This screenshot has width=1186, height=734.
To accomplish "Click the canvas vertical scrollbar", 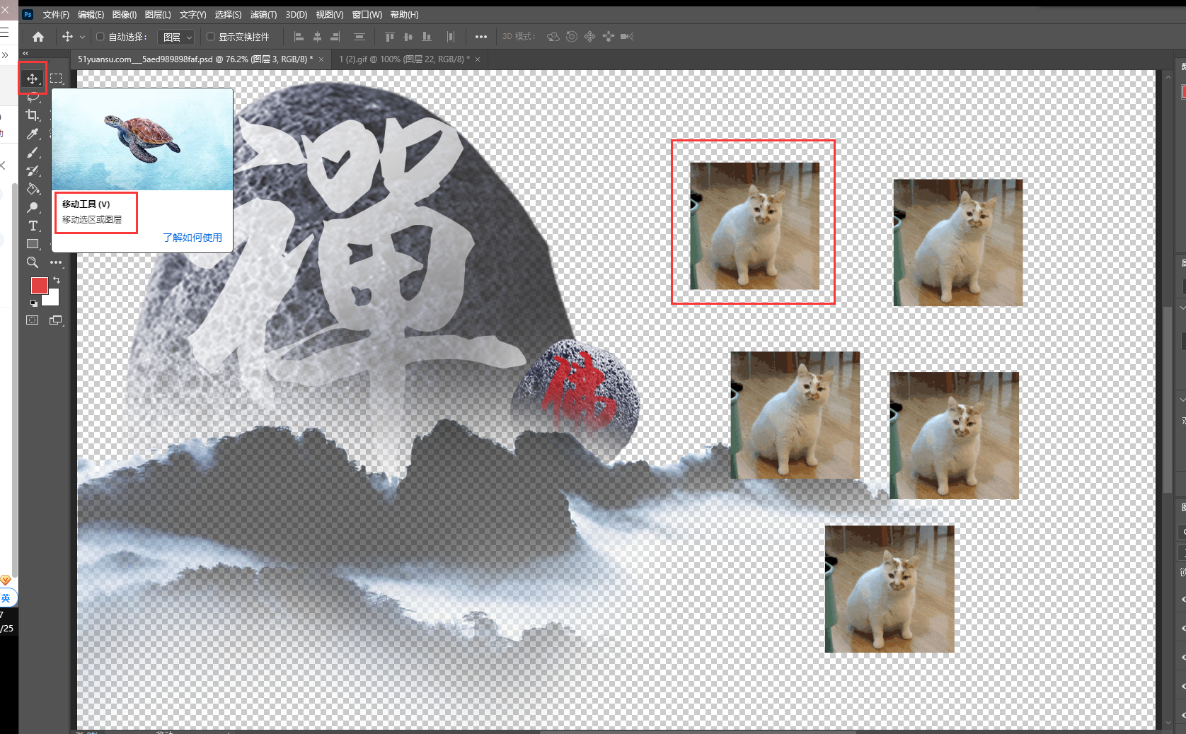I will [1168, 400].
